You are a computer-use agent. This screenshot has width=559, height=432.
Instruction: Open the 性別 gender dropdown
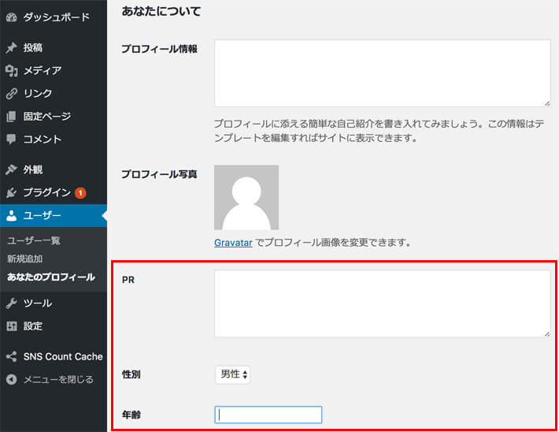pyautogui.click(x=232, y=374)
